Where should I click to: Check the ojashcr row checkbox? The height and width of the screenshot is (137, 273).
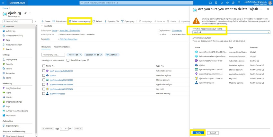click(x=44, y=75)
